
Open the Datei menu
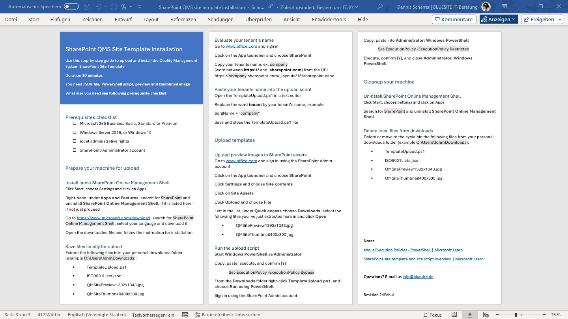(11, 19)
